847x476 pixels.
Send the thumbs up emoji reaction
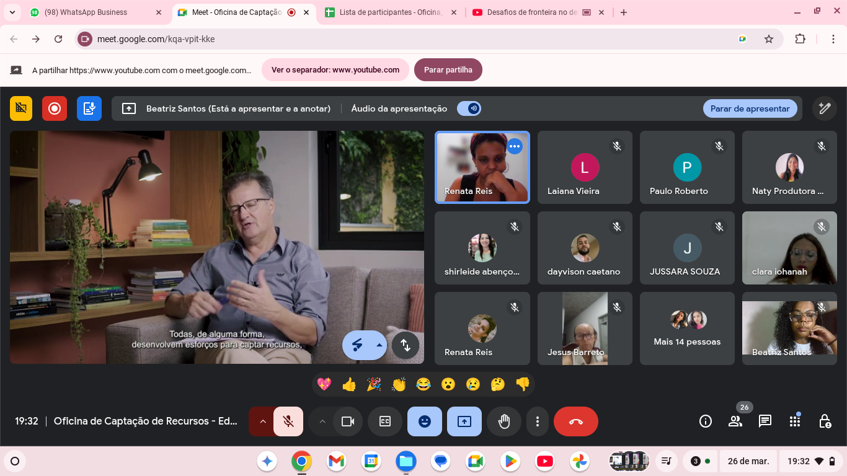click(x=349, y=384)
